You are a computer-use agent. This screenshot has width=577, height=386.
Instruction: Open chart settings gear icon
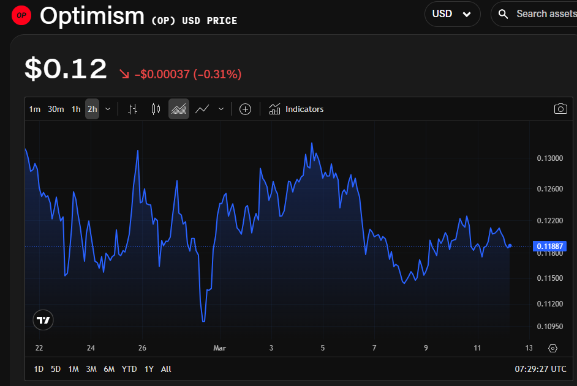tap(552, 348)
